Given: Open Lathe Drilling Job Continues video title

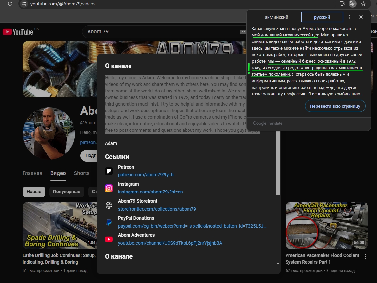Looking at the screenshot, I should [59, 259].
